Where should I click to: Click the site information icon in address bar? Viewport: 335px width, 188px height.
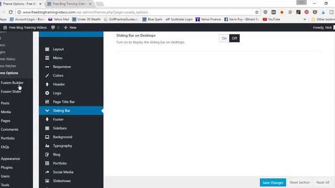(x=19, y=12)
